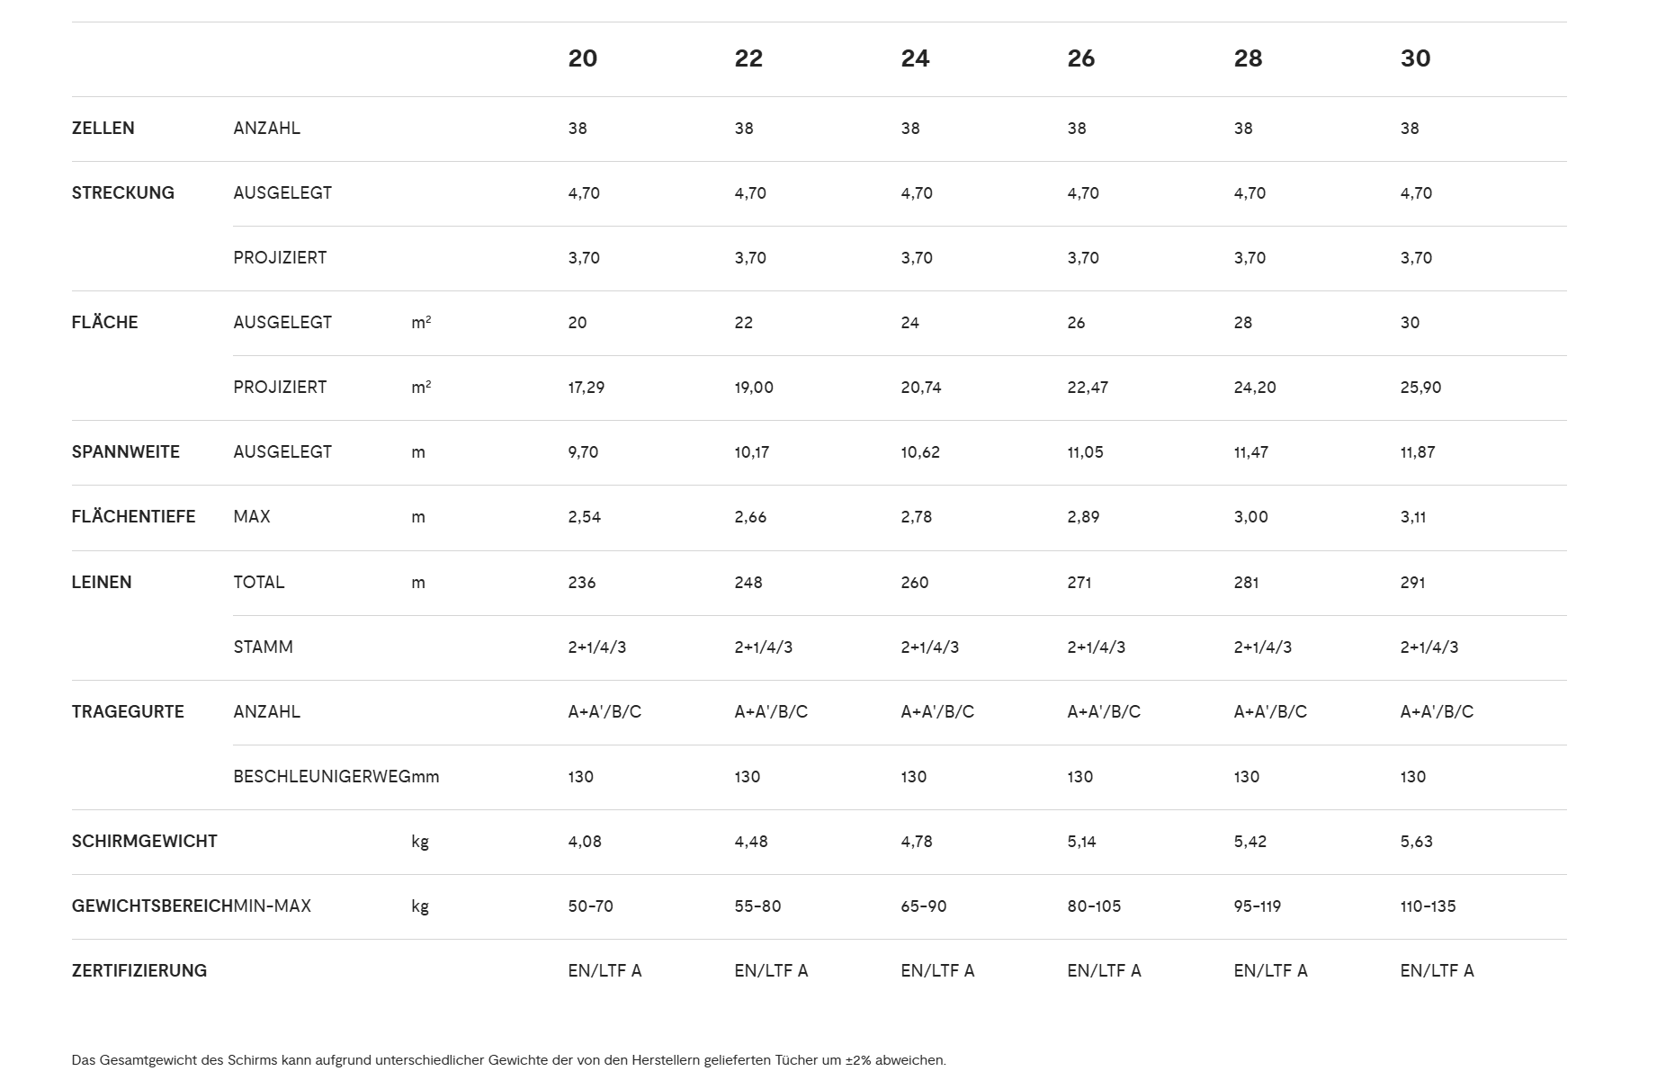Viewport: 1657px width, 1080px height.
Task: Select the size 30 column header
Action: (1415, 58)
